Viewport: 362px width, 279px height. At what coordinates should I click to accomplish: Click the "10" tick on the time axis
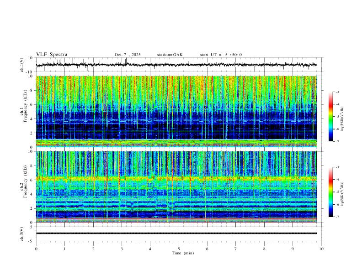click(321, 249)
